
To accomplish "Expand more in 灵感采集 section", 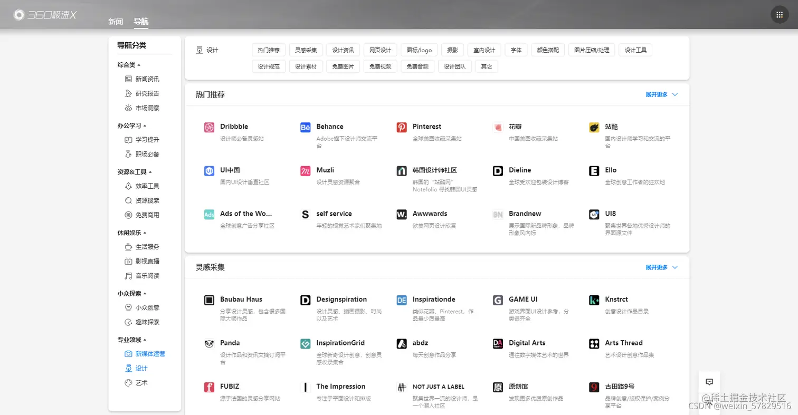I will 662,267.
